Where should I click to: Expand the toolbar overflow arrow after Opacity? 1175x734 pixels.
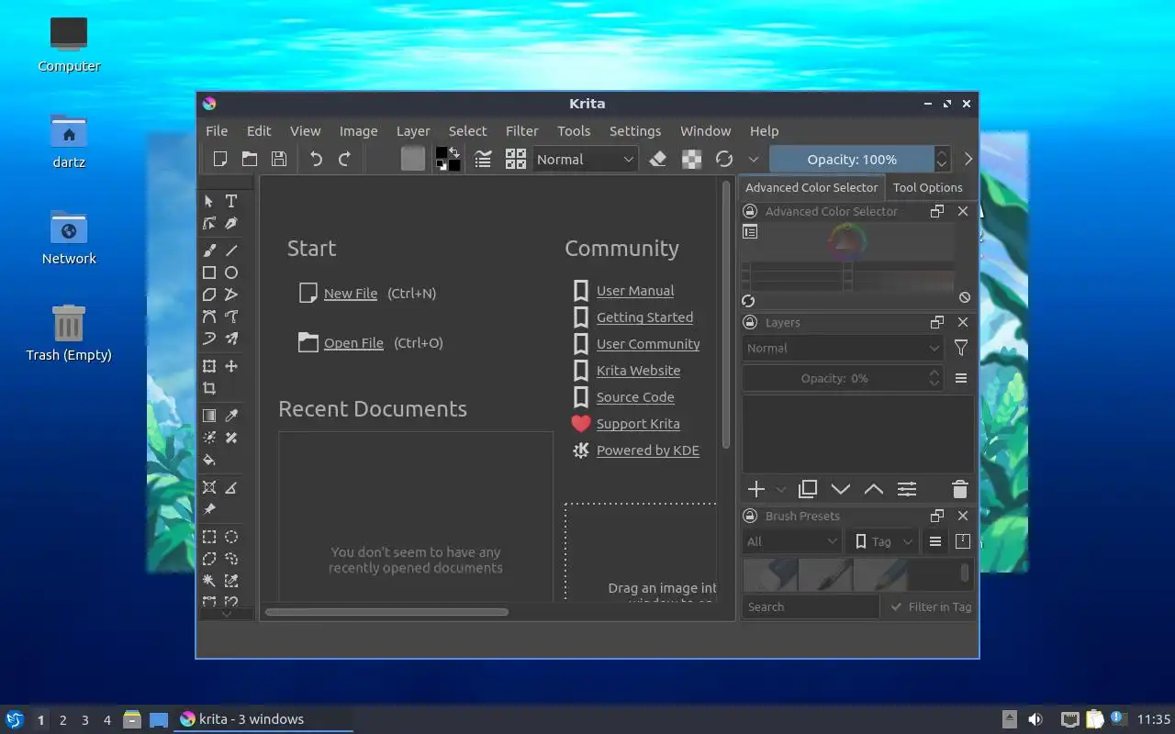click(968, 159)
